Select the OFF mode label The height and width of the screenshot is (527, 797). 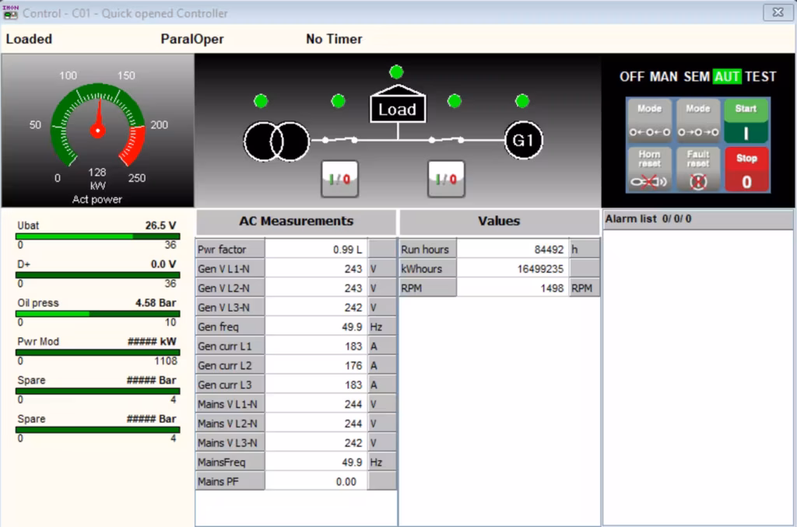632,77
